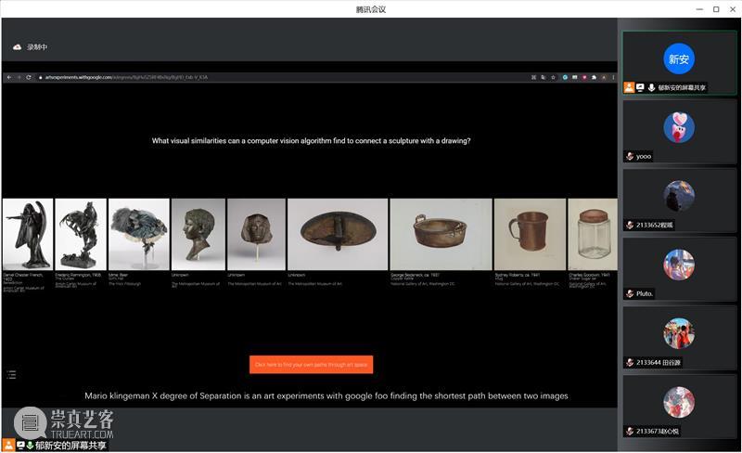Open the George Biedenack copper kettle image

click(440, 234)
